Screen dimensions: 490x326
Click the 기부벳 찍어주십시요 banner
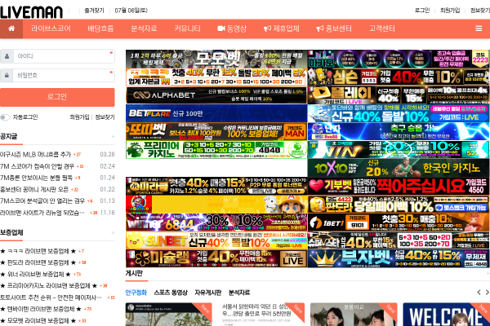(399, 186)
